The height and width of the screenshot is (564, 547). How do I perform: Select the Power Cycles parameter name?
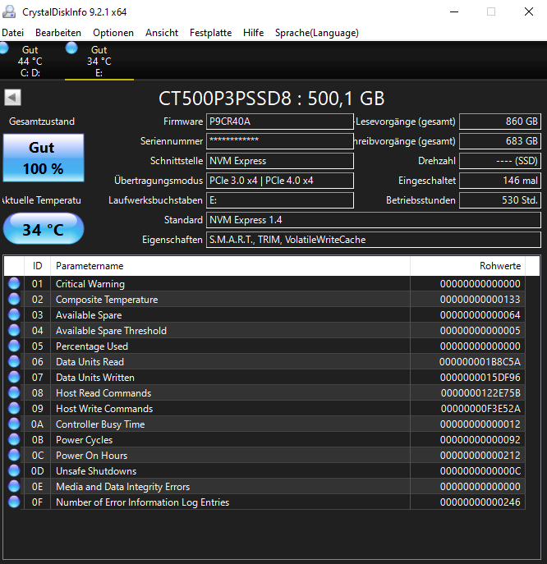point(85,440)
